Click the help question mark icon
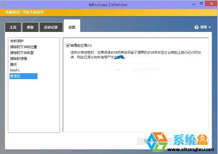Viewport: 218px width, 154px height. click(196, 27)
